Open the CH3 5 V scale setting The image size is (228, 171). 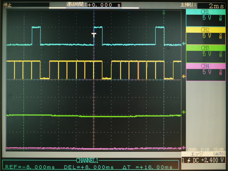click(207, 54)
